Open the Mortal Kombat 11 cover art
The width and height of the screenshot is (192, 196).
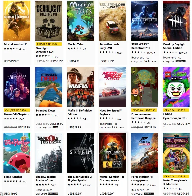(17, 21)
